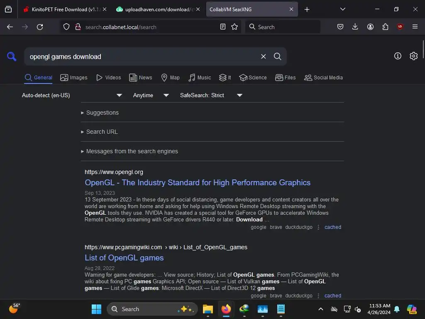The image size is (425, 319).
Task: Switch to the Images category
Action: (74, 78)
